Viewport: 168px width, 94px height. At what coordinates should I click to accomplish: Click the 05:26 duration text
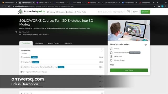click(x=101, y=62)
